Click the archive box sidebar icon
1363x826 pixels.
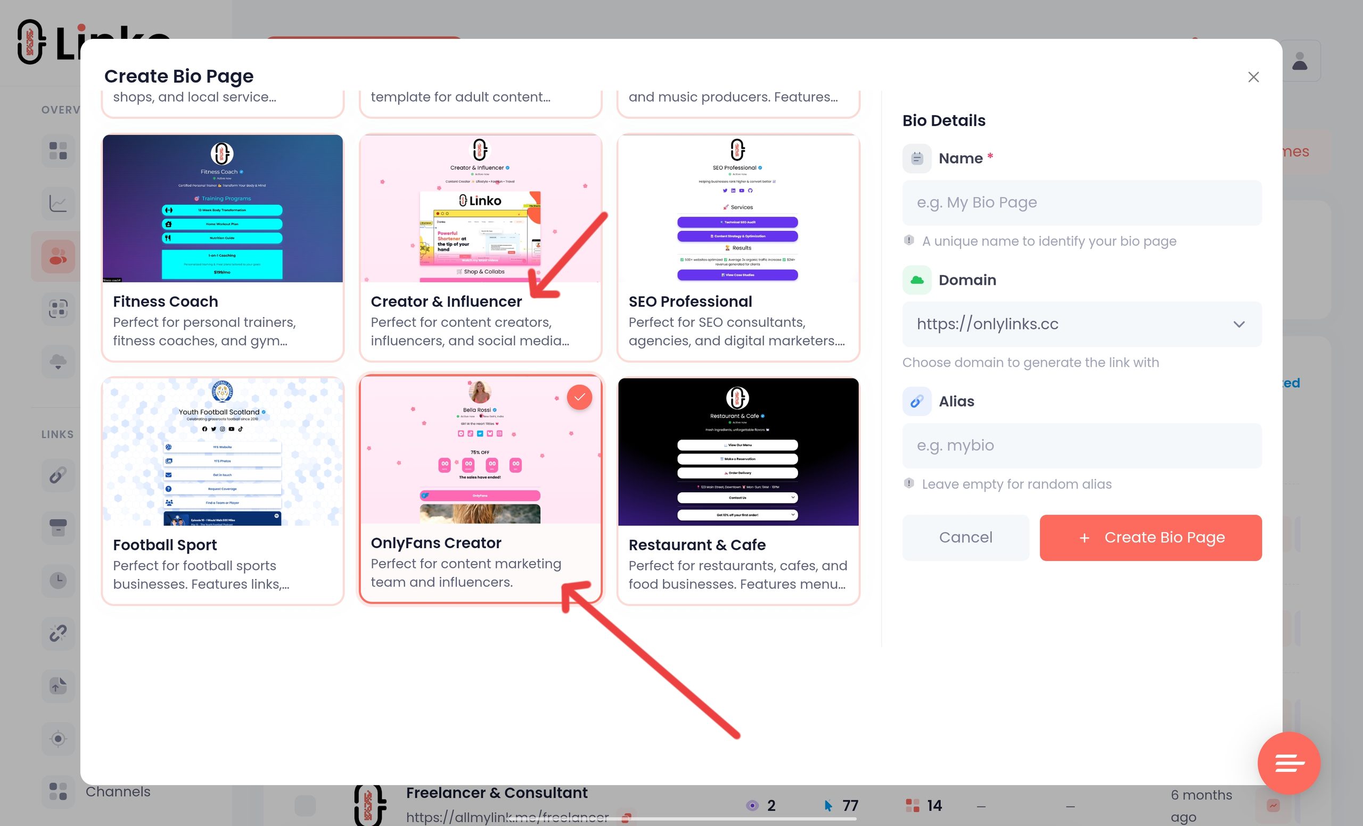point(58,527)
